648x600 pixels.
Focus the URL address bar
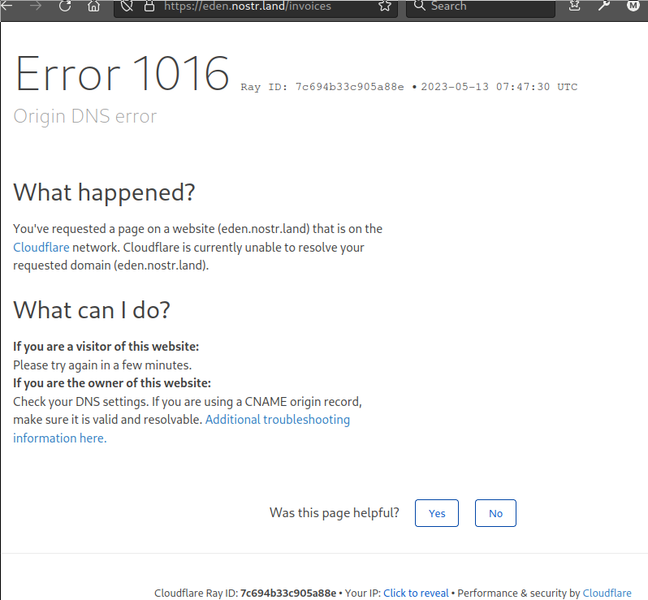[260, 6]
